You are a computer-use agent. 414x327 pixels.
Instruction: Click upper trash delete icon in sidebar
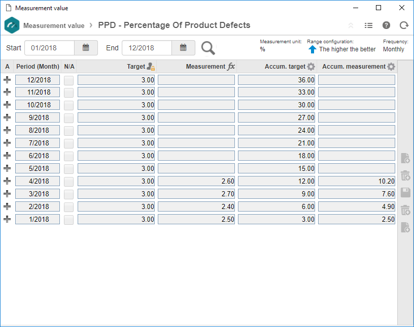(x=405, y=175)
